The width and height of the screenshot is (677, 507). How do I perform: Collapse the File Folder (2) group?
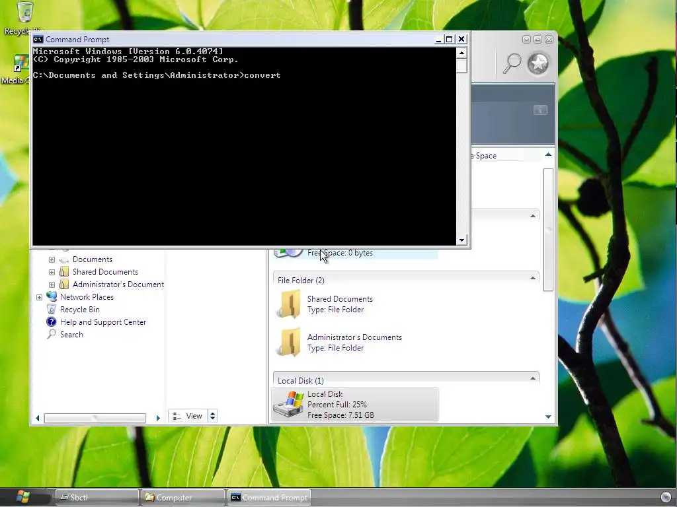tap(533, 279)
